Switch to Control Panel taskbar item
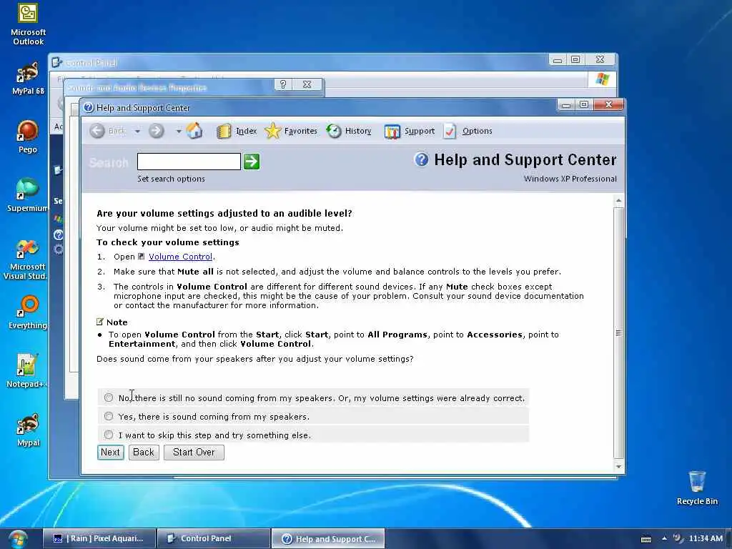The height and width of the screenshot is (549, 732). (214, 538)
